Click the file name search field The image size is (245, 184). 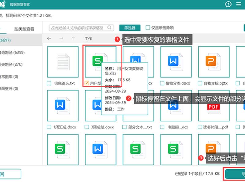pyautogui.click(x=81, y=28)
